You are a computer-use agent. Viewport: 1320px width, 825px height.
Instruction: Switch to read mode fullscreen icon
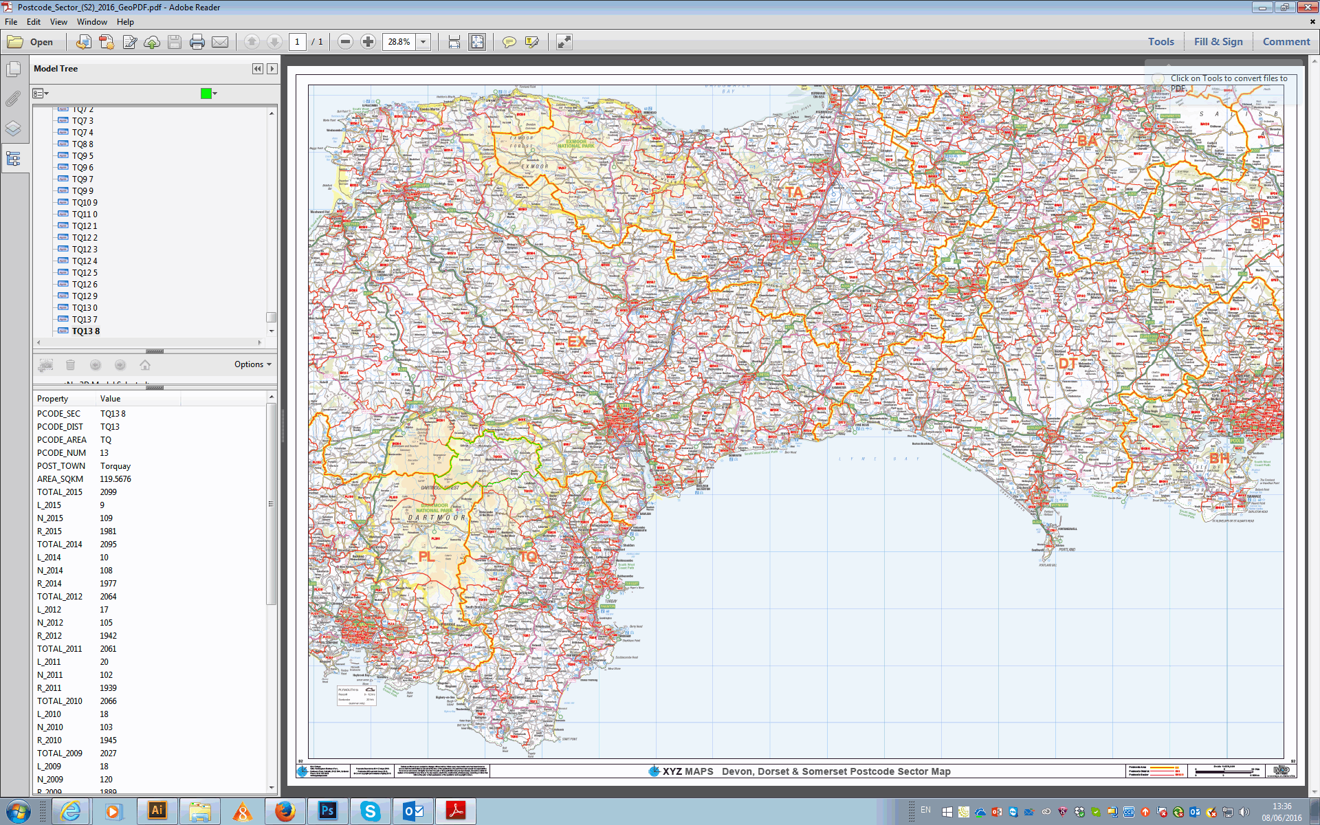pyautogui.click(x=564, y=42)
